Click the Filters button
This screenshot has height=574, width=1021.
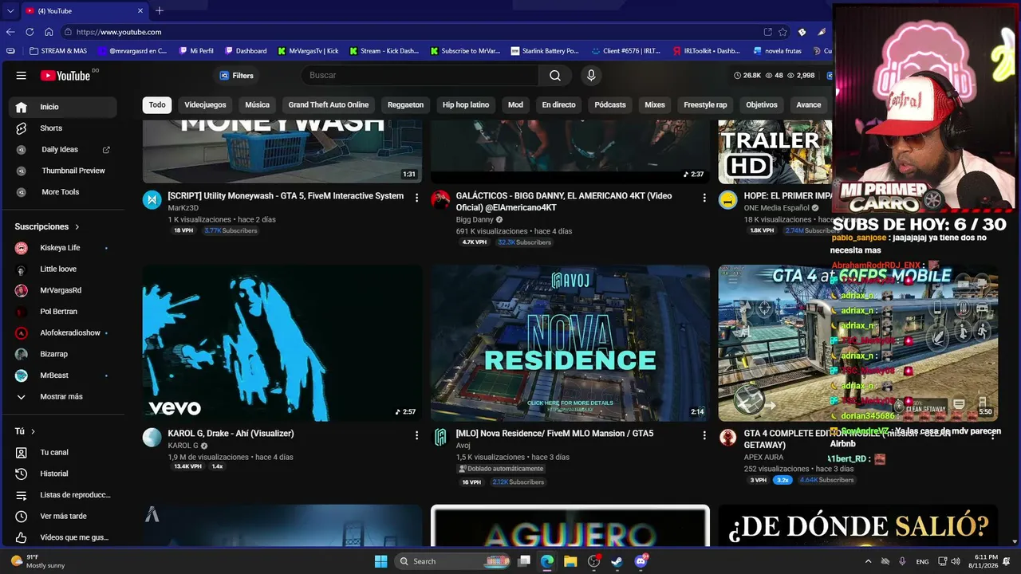tap(236, 76)
